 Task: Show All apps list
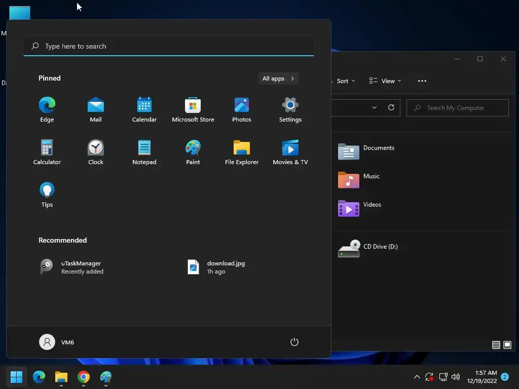click(278, 79)
